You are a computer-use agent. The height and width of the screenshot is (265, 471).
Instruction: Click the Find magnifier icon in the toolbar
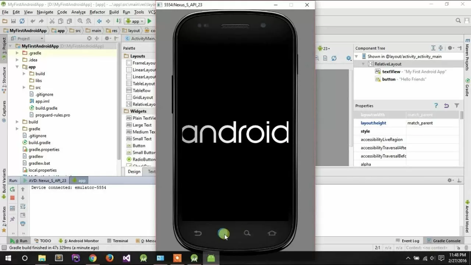80,21
